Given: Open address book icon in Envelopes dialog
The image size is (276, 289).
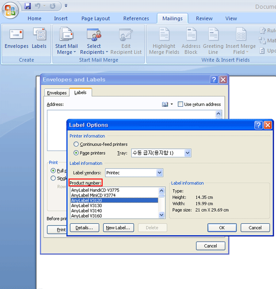Looking at the screenshot, I should pyautogui.click(x=165, y=104).
